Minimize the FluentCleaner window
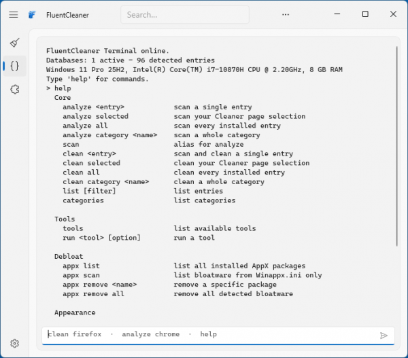 click(337, 14)
